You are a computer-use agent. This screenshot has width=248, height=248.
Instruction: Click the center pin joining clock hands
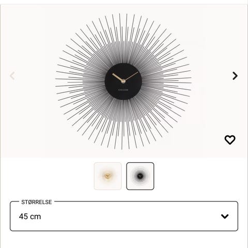tap(123, 81)
